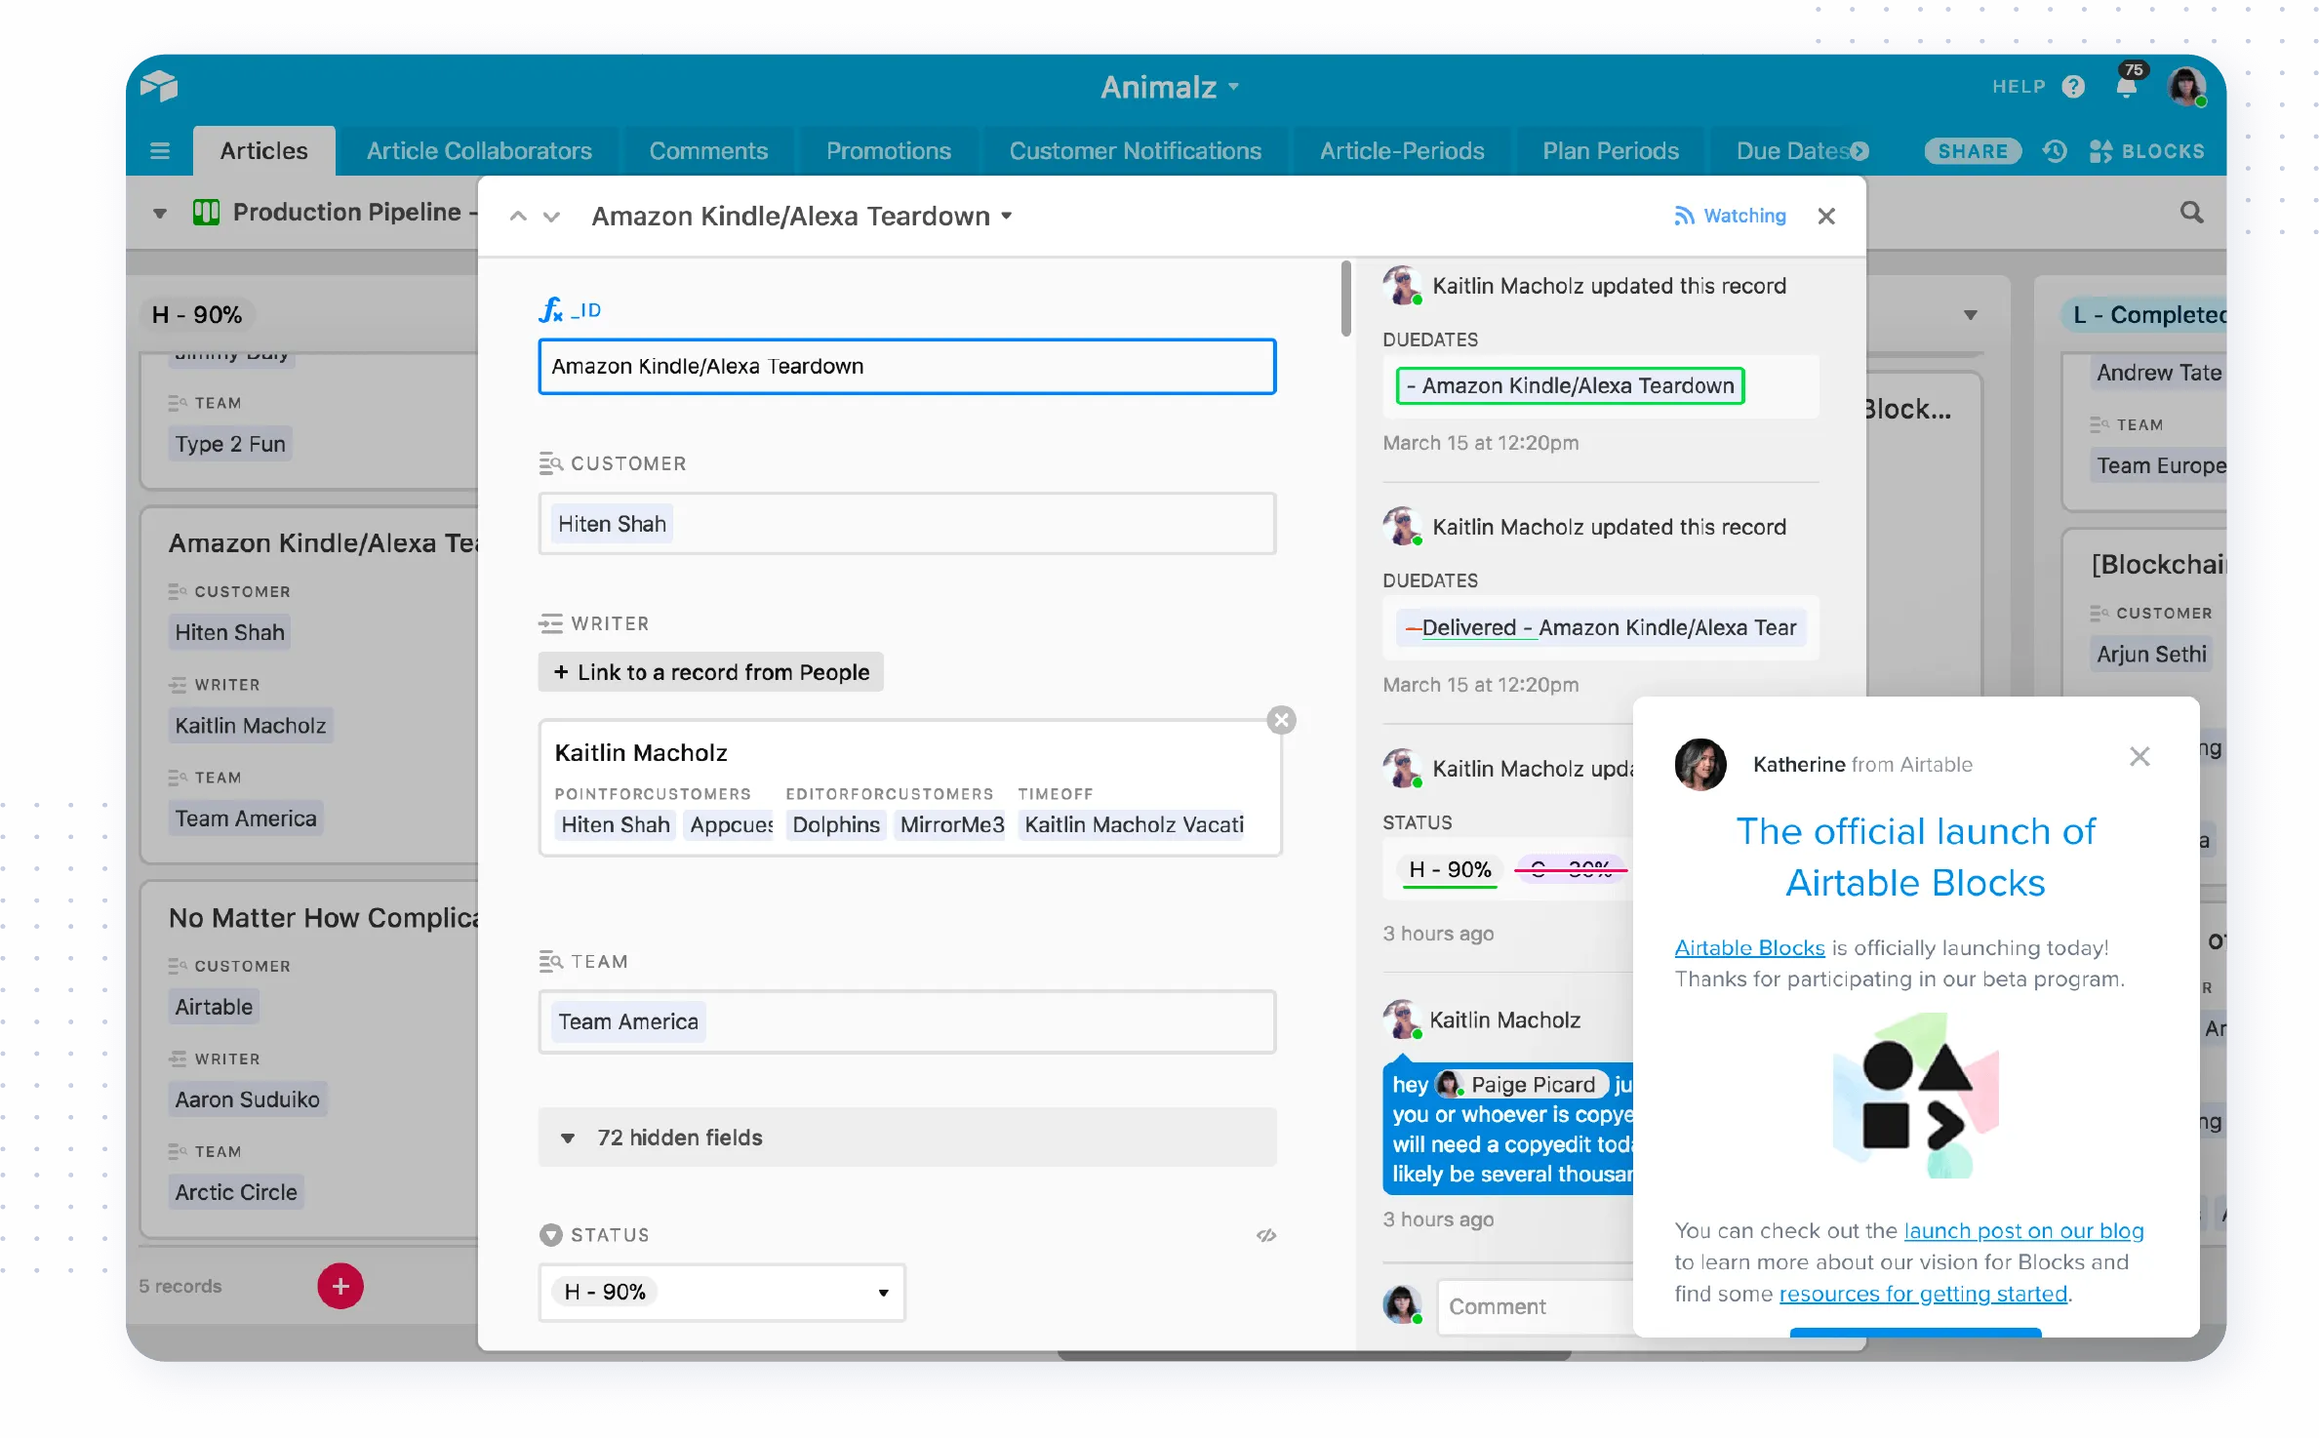Open the launch post on our blog link
Screen dimensions: 2319x1438
(2023, 1230)
